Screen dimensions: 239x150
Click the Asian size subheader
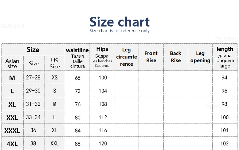(x=12, y=64)
